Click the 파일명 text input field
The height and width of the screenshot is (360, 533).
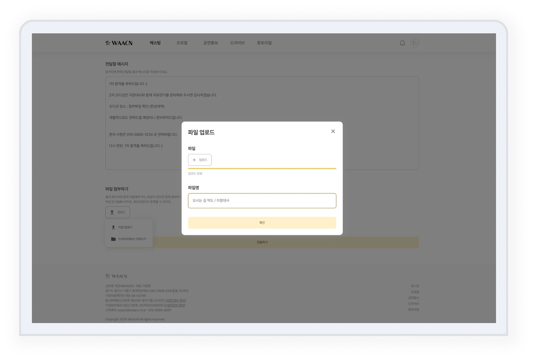(262, 201)
